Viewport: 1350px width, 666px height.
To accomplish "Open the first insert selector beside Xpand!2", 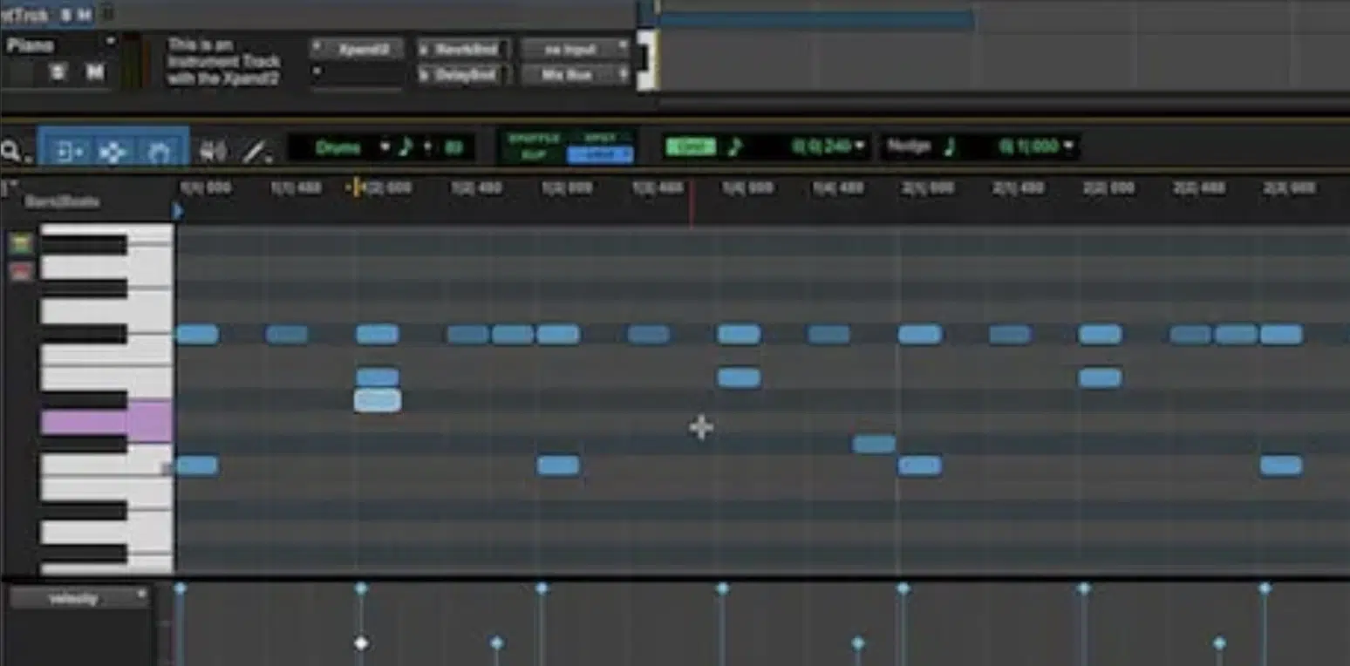I will pyautogui.click(x=317, y=47).
